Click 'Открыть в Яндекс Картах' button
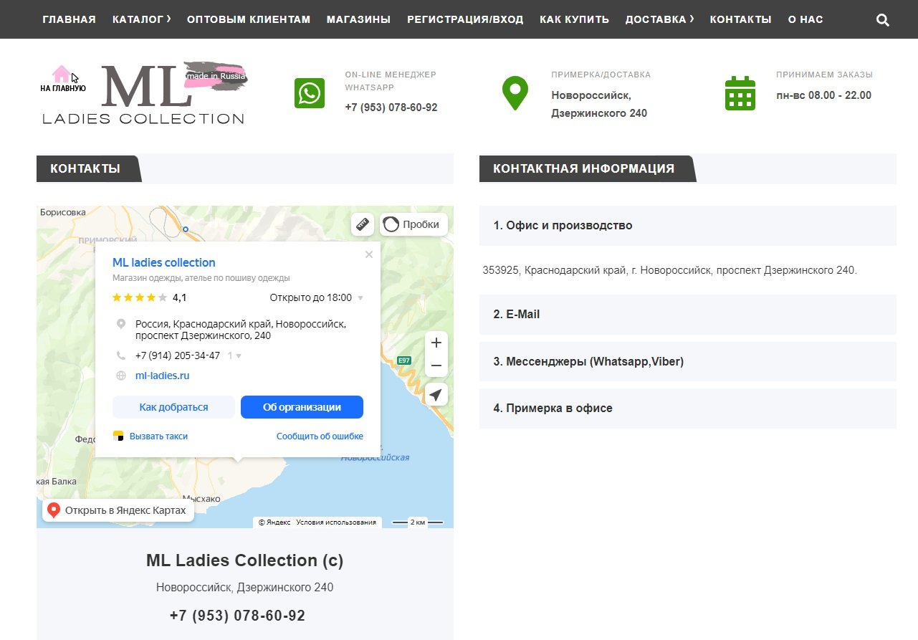This screenshot has width=918, height=640. point(118,511)
